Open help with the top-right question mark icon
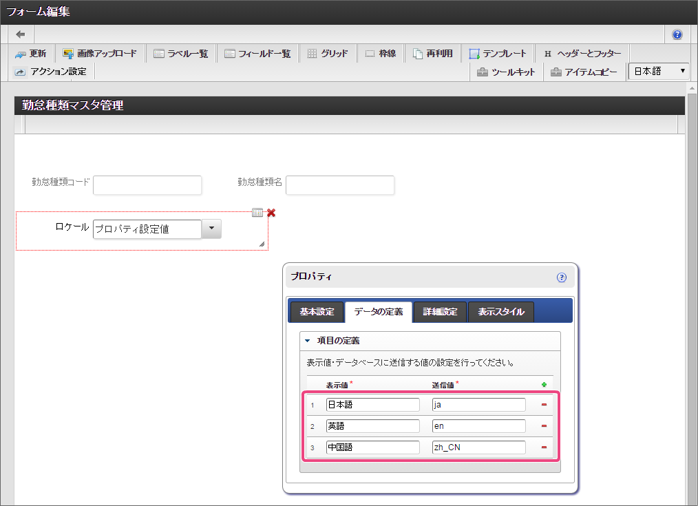 (677, 34)
